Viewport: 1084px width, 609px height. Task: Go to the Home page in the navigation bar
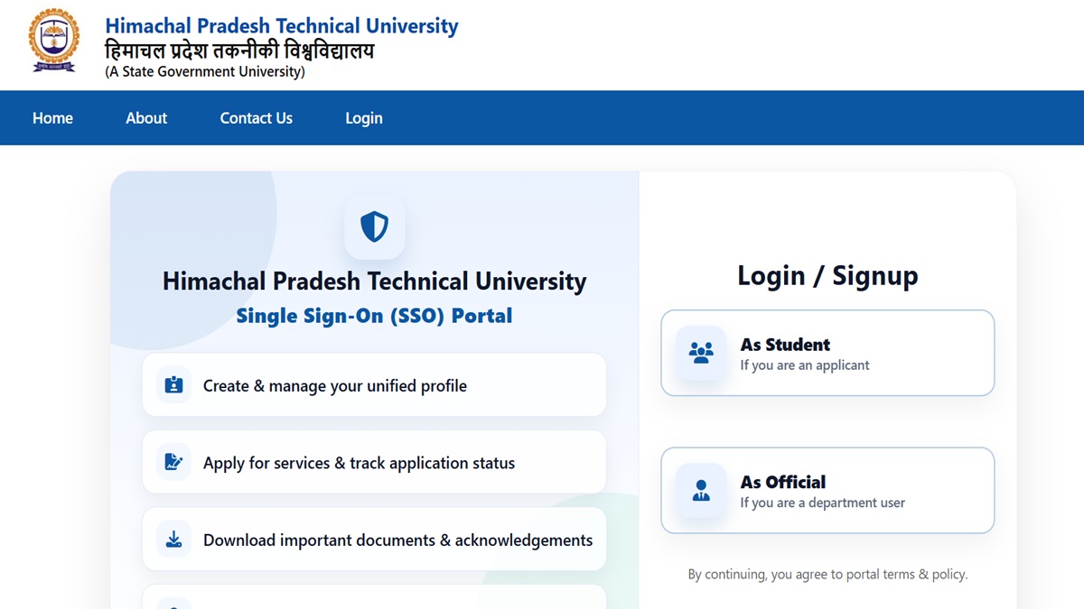pyautogui.click(x=52, y=118)
